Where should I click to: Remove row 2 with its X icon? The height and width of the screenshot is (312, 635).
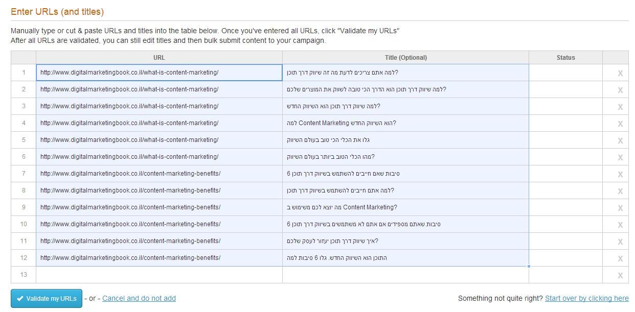pyautogui.click(x=620, y=90)
